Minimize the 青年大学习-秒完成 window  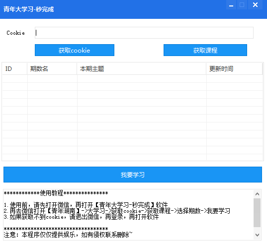click(231, 5)
